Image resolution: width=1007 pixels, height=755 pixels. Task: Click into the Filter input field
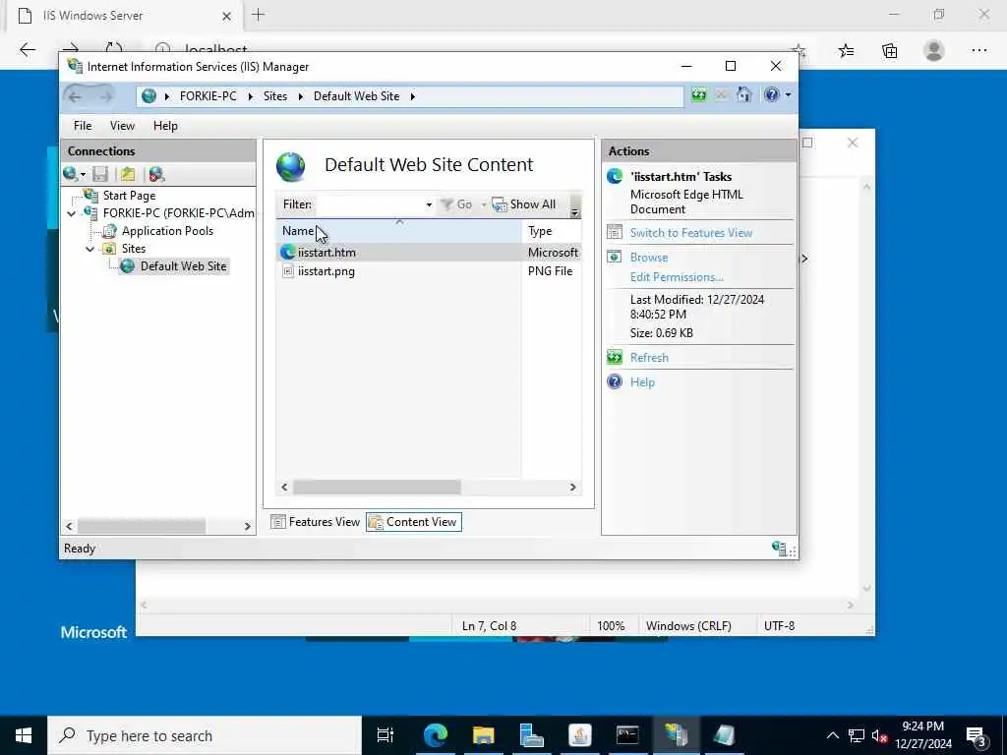click(370, 204)
